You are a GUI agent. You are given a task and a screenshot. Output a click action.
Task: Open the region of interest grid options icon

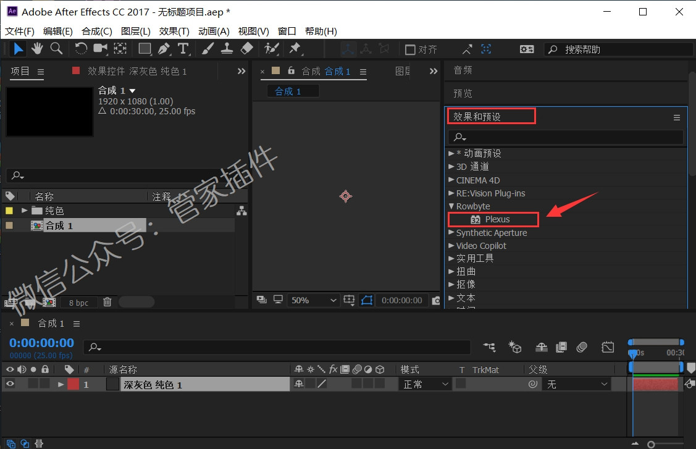(350, 301)
